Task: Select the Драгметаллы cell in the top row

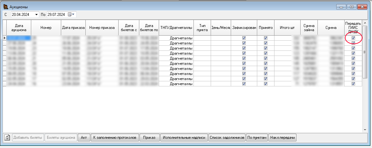Action: coord(176,38)
